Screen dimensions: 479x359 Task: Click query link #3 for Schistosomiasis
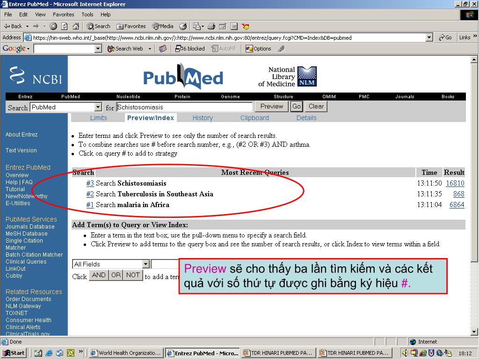pos(90,183)
